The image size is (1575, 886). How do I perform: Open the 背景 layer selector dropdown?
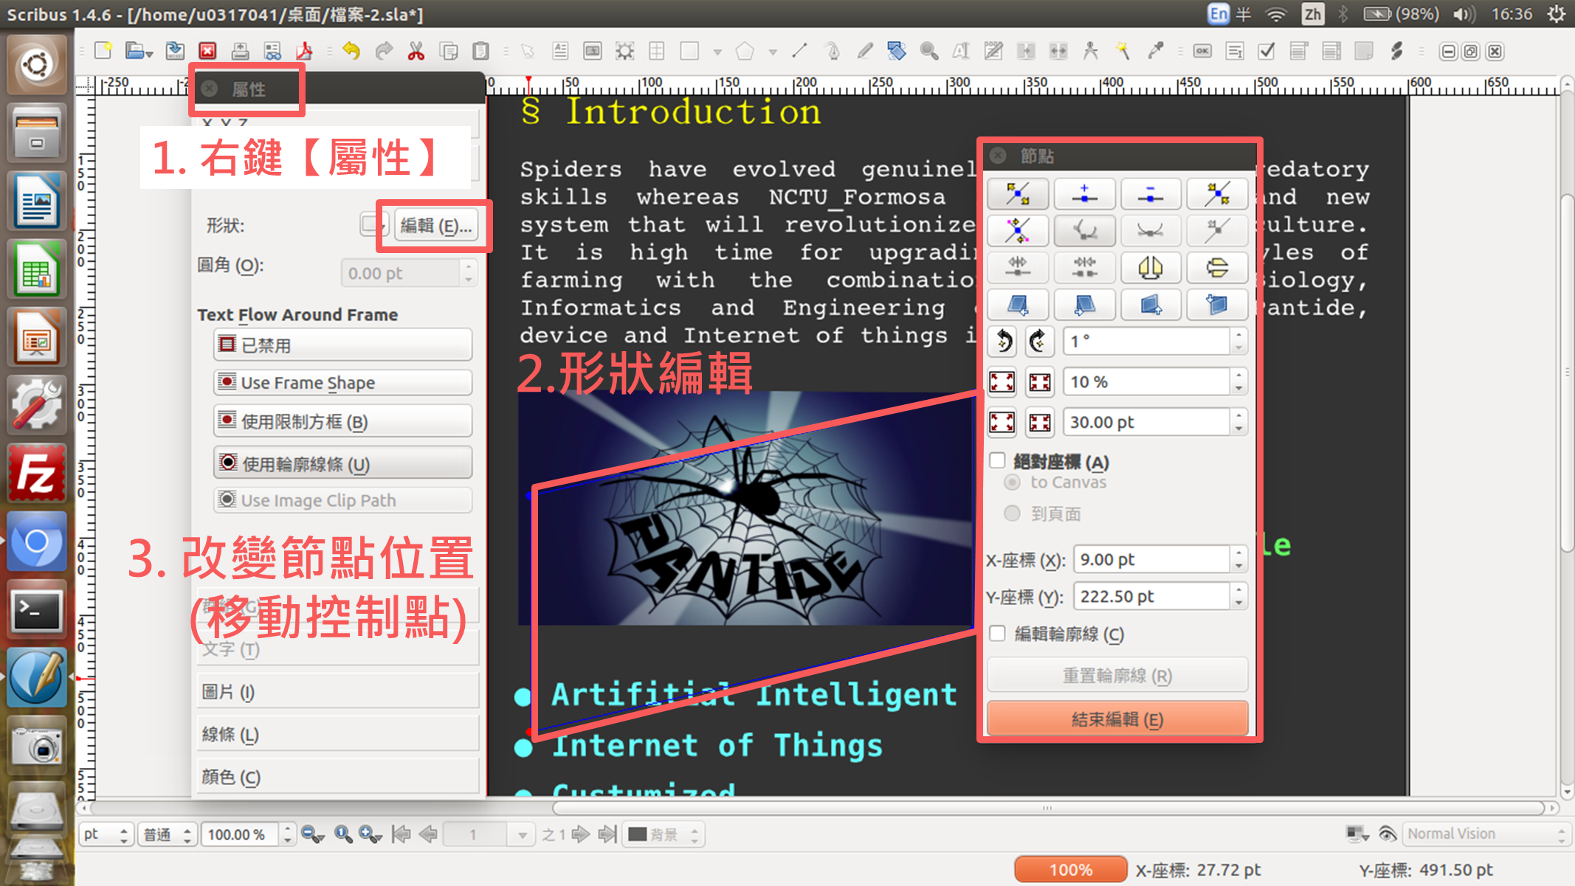663,834
